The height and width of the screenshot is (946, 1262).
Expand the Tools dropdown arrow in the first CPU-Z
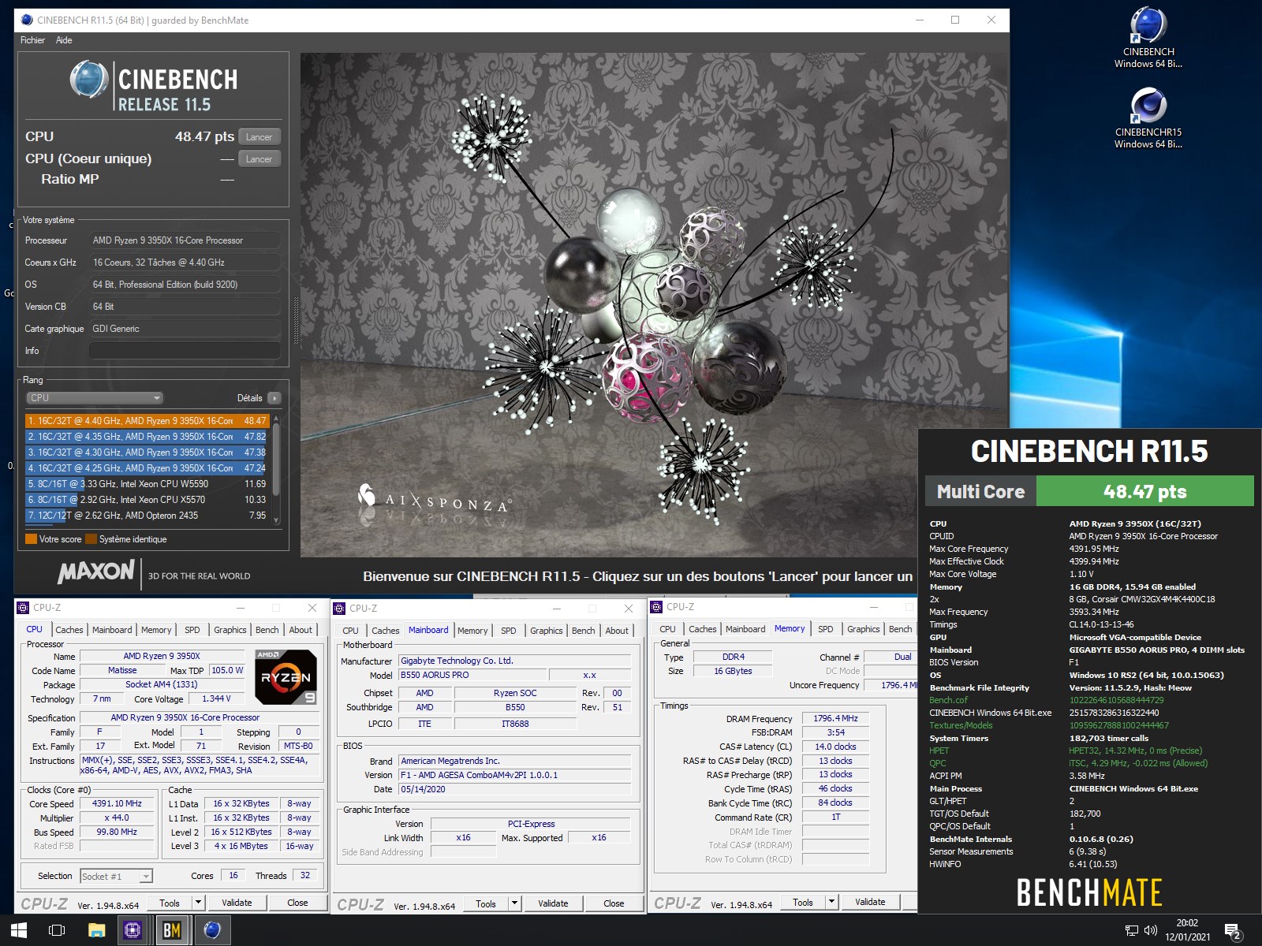click(199, 903)
